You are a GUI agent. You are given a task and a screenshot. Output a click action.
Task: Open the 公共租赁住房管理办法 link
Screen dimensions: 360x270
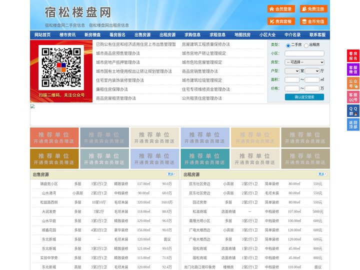click(x=202, y=98)
